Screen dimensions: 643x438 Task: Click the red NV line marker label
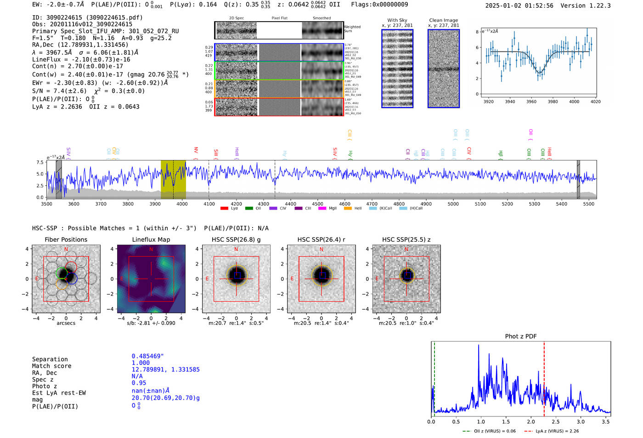(196, 150)
